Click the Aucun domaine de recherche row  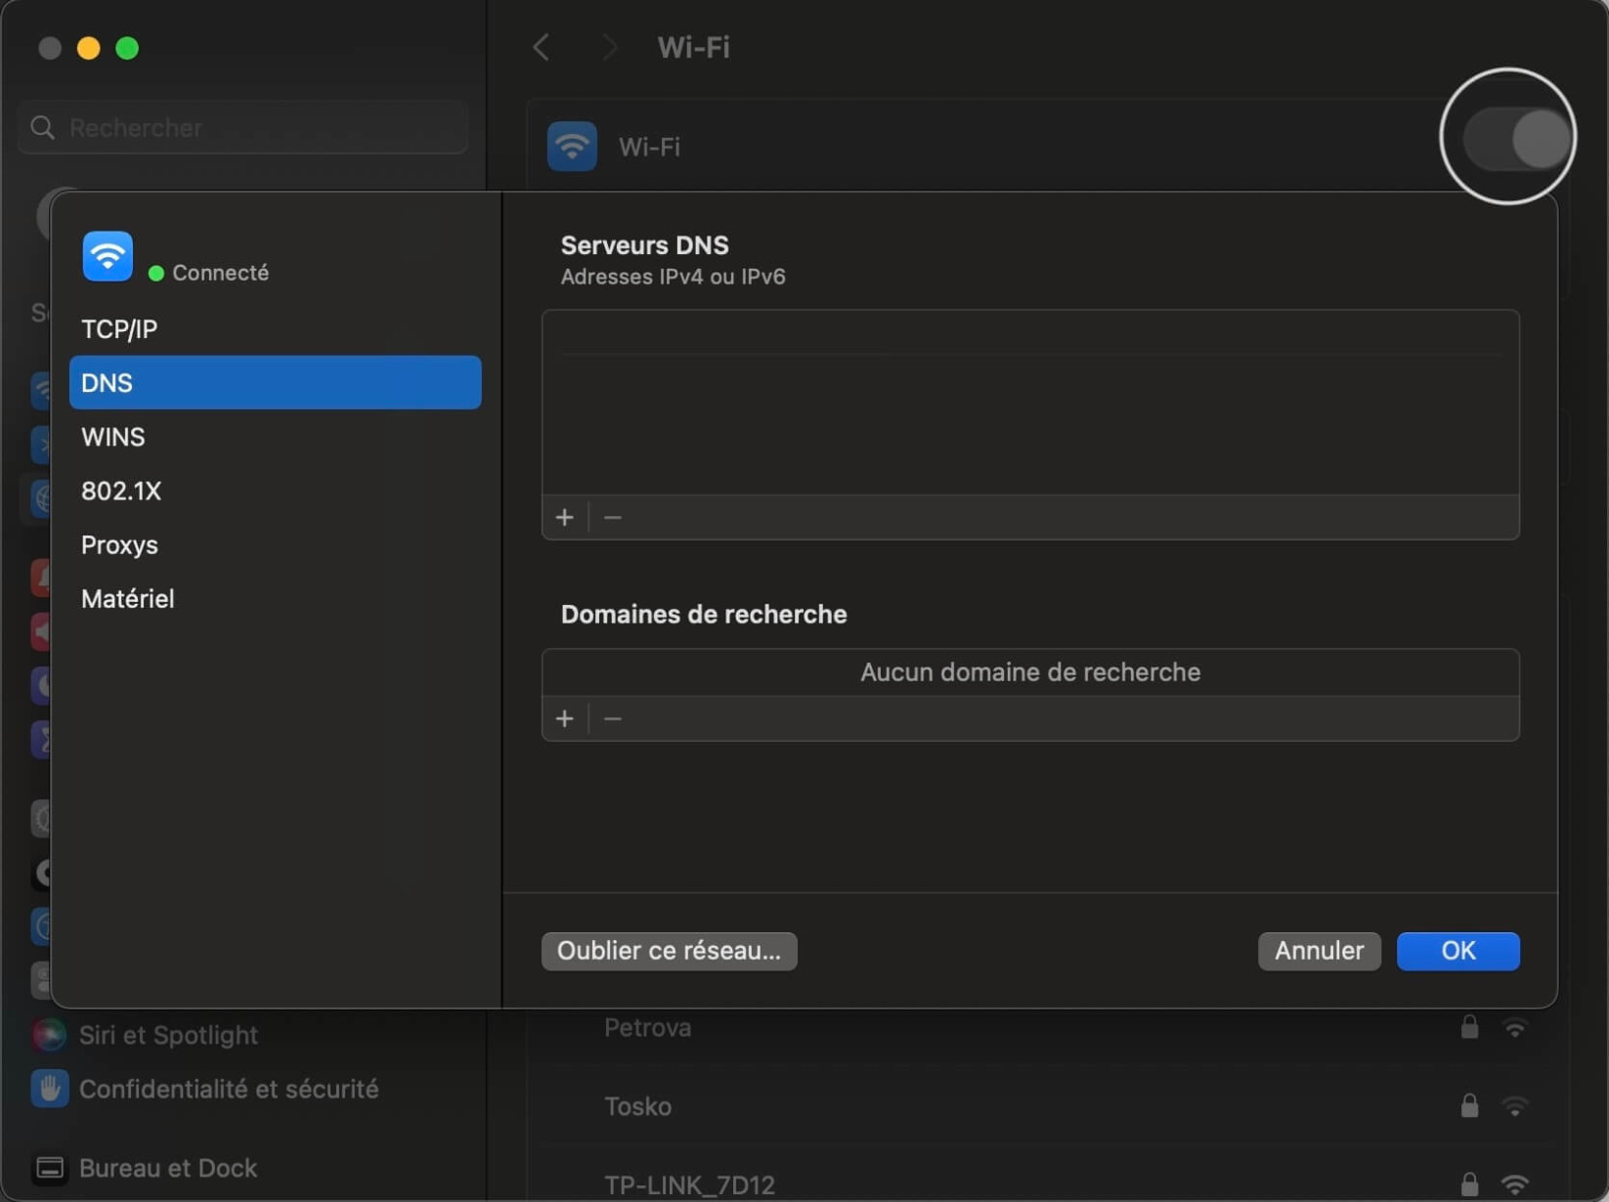[x=1030, y=672]
